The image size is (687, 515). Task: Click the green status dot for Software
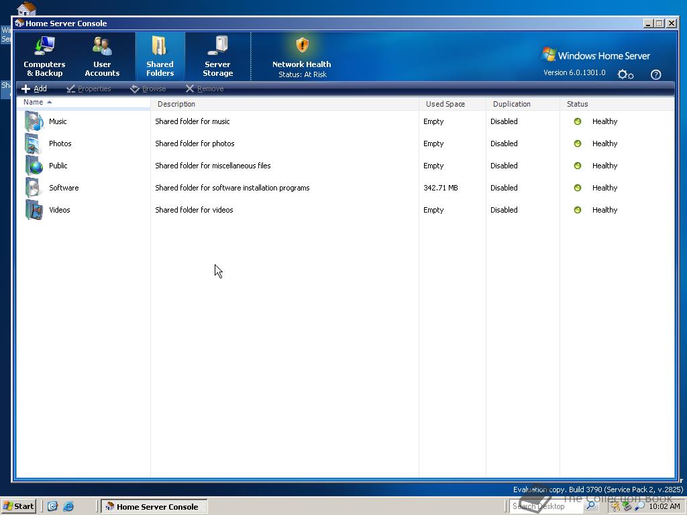click(578, 188)
